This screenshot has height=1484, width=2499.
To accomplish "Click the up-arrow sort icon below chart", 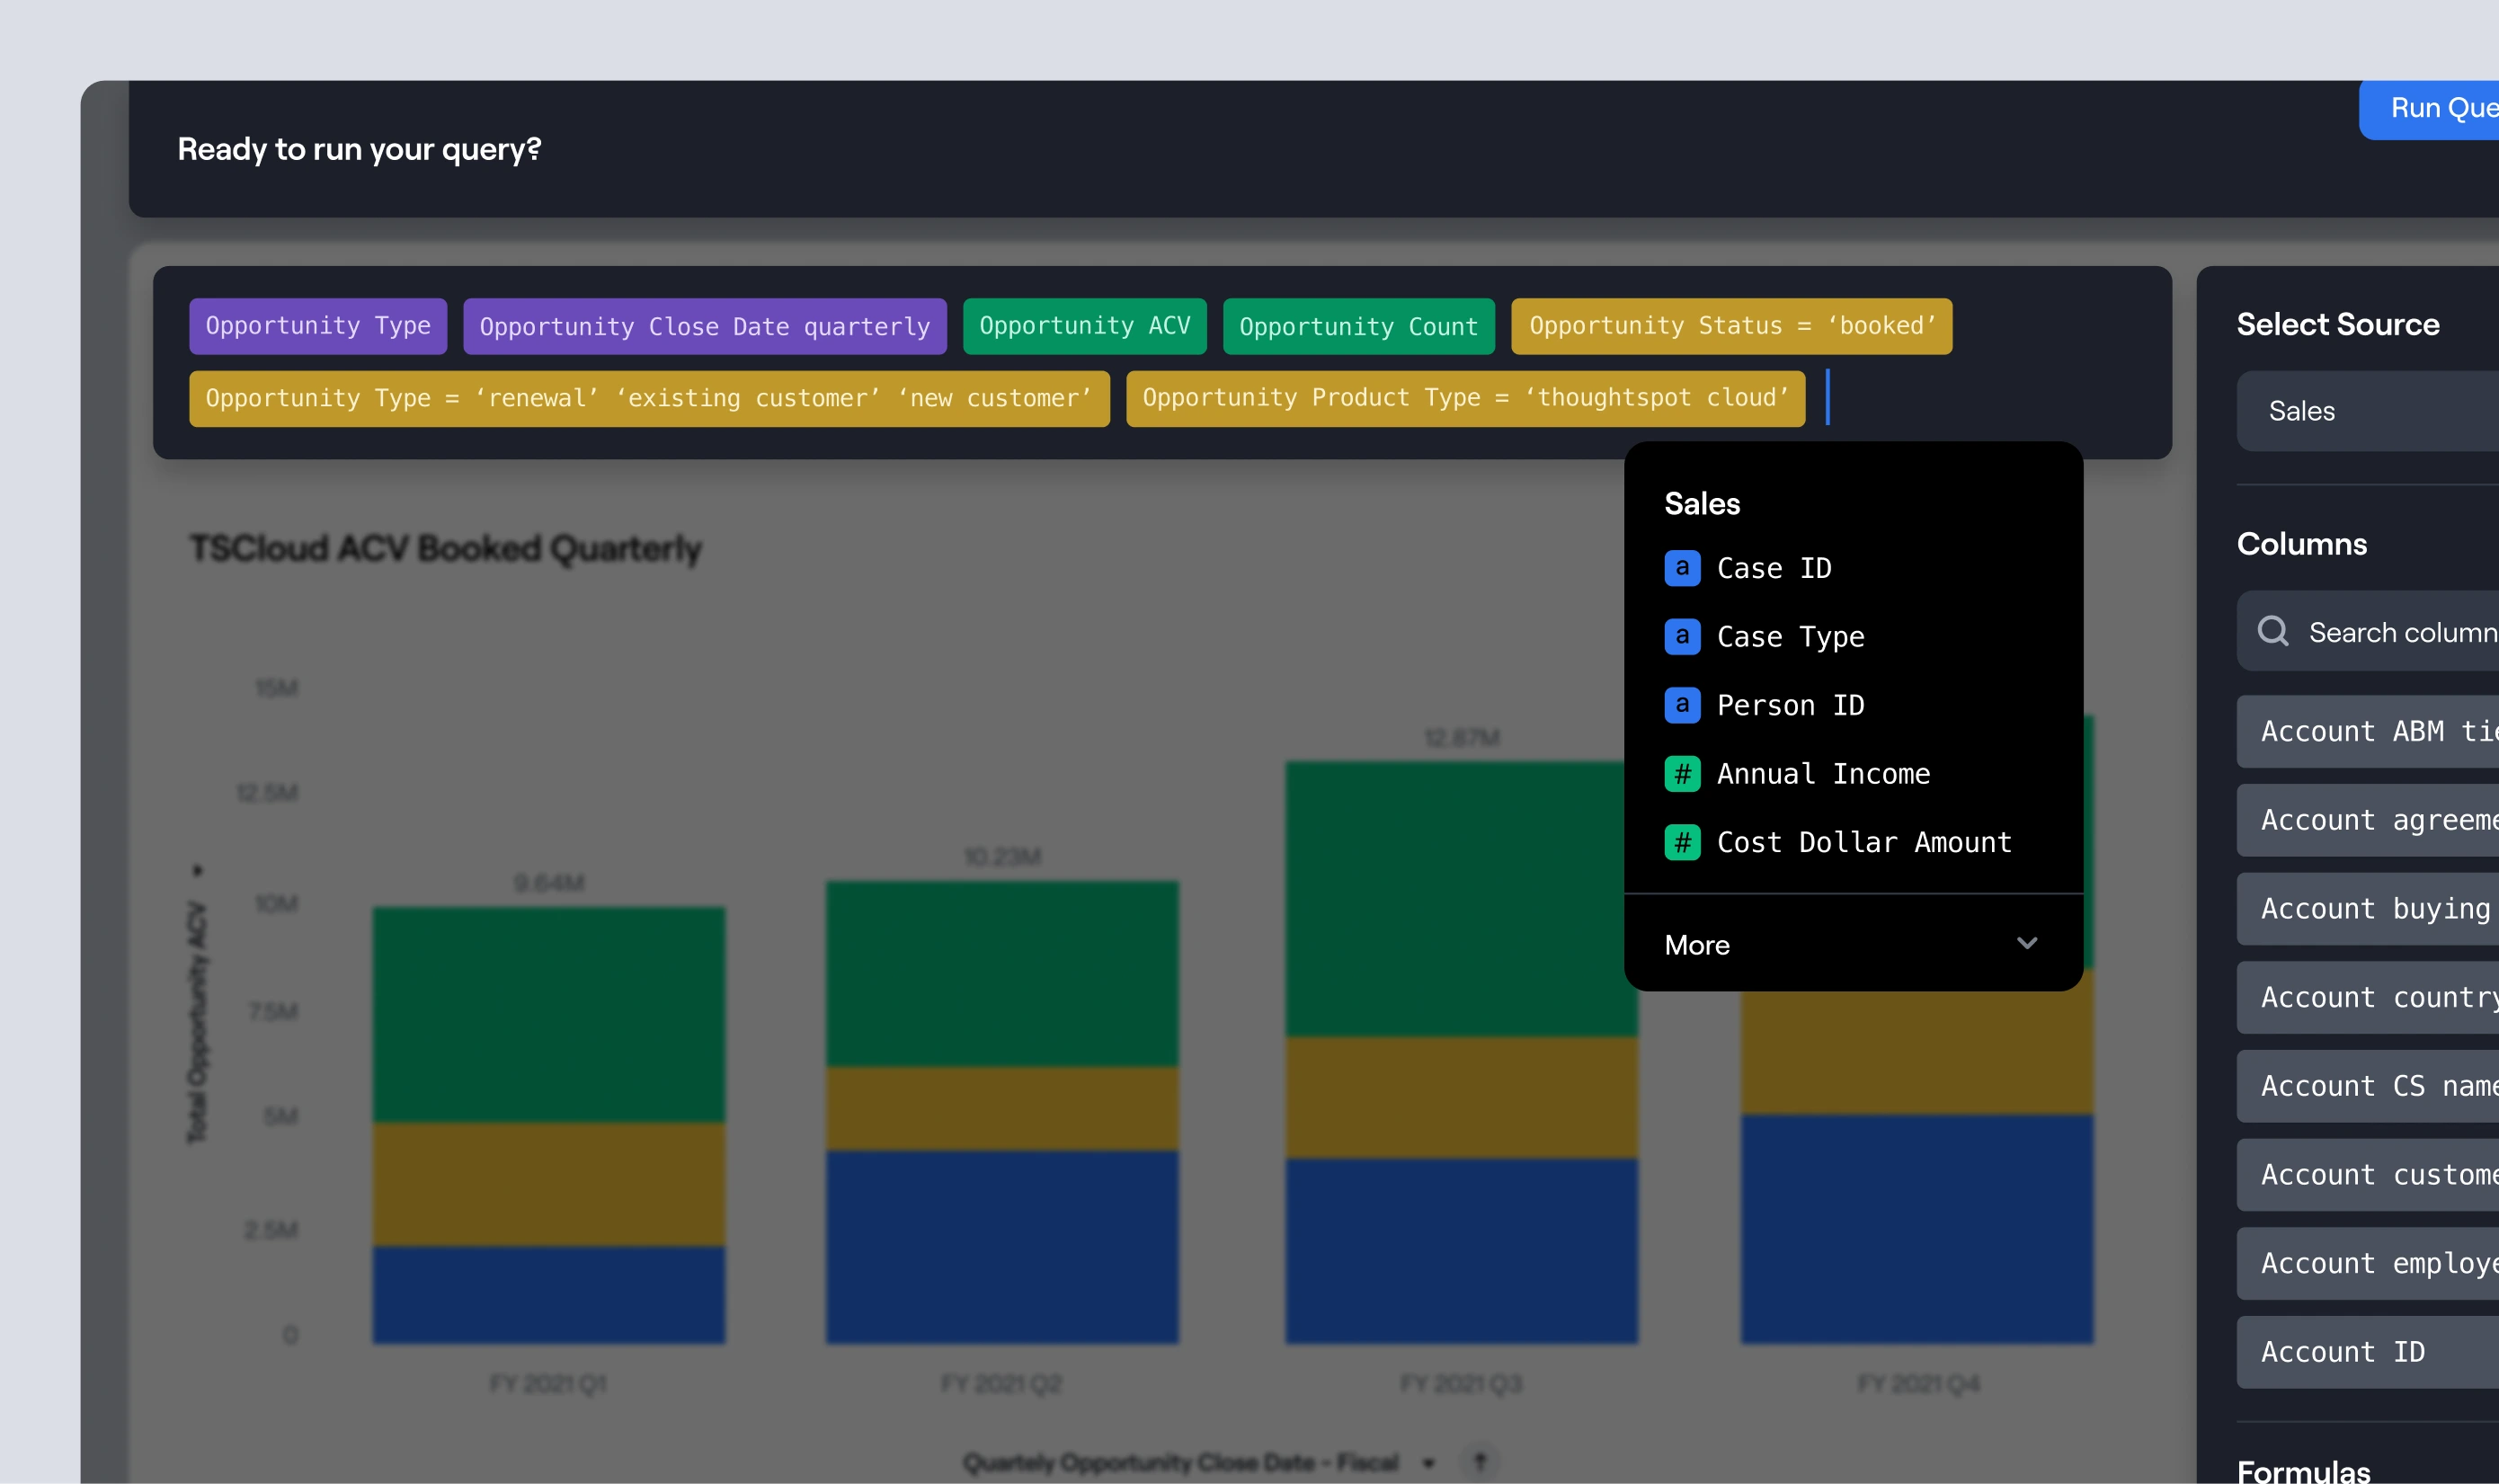I will coord(1480,1462).
